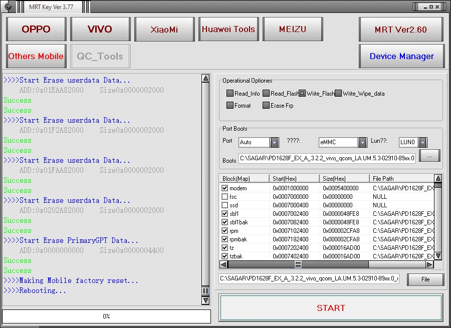451x328 pixels.
Task: Click the Boots browse ellipsis button
Action: pyautogui.click(x=429, y=156)
